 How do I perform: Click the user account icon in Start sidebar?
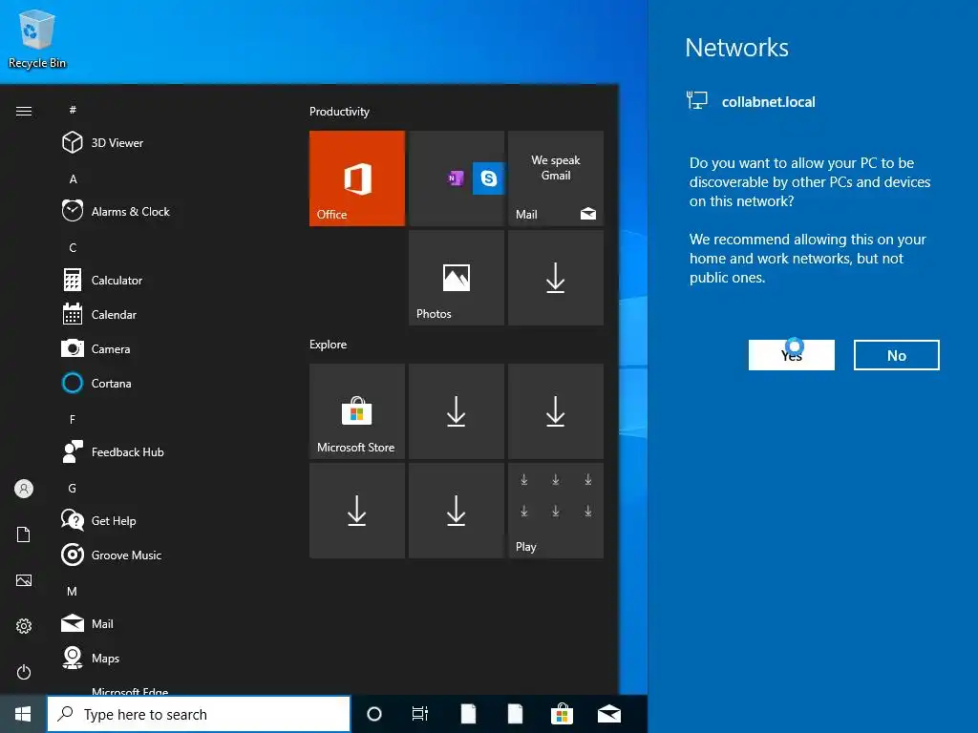[24, 489]
